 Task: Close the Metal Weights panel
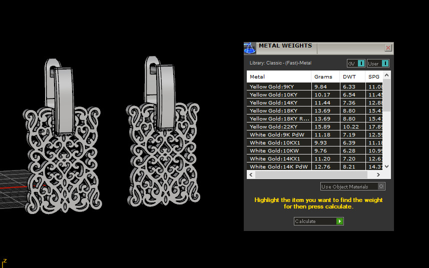pos(388,48)
